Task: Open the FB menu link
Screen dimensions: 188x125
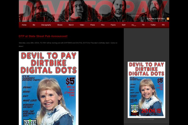Action: pos(143,25)
